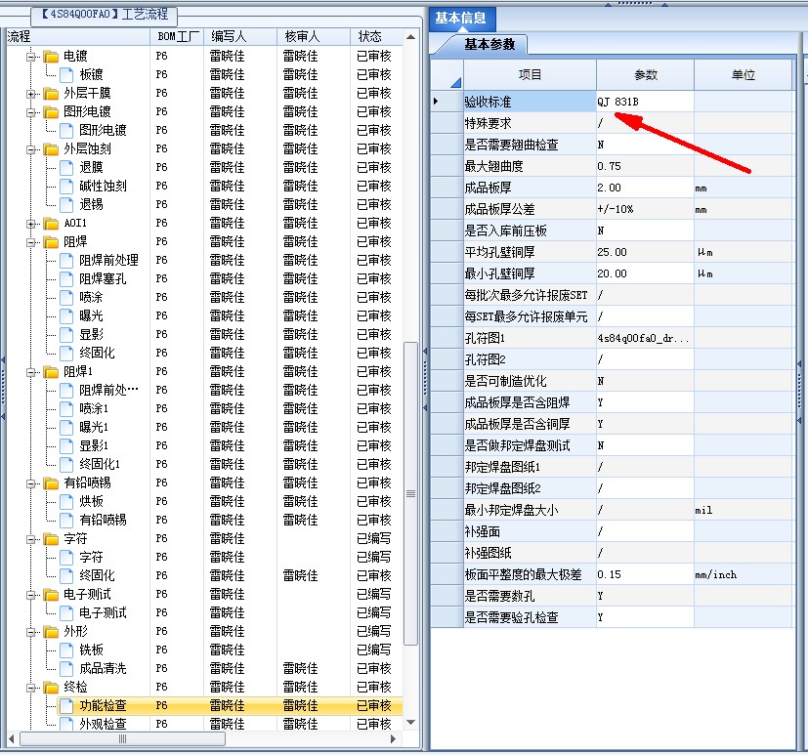Click the 验收标准 row selector indicator
808x755 pixels.
tap(447, 102)
